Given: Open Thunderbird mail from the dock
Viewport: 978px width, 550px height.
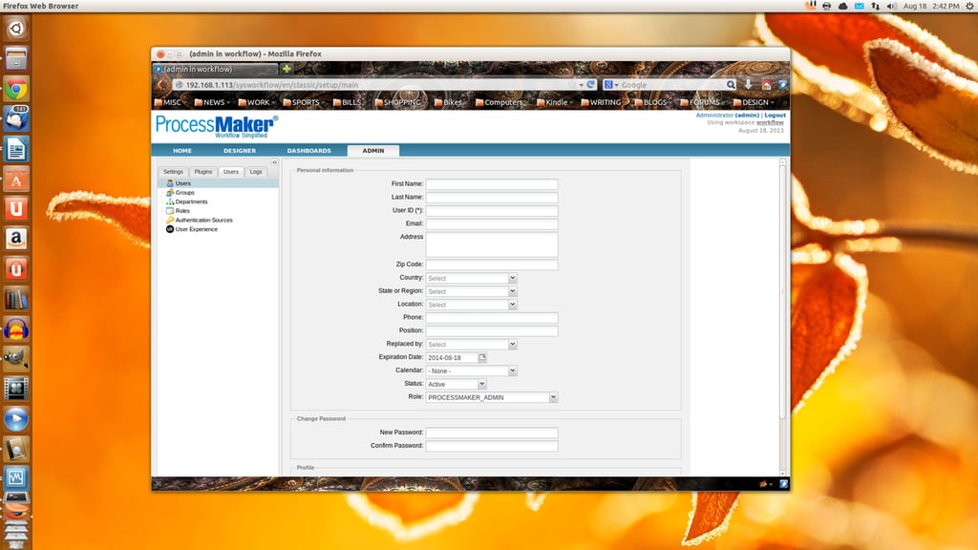Looking at the screenshot, I should tap(15, 118).
